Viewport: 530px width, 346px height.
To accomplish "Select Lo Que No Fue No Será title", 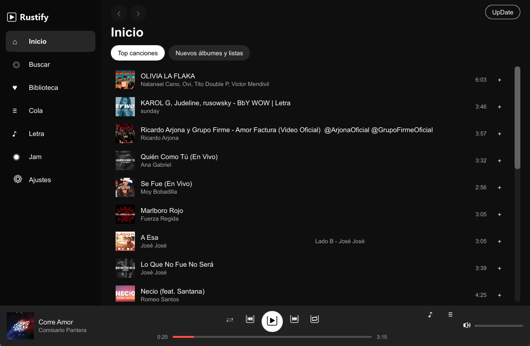I will [x=177, y=264].
